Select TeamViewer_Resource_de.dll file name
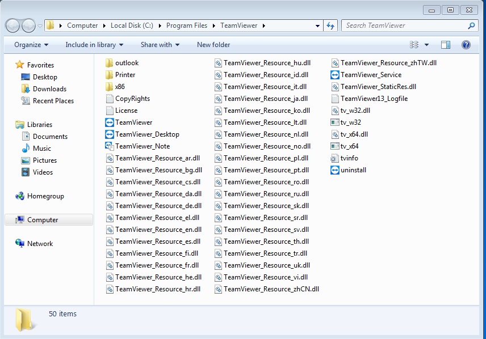486x339 pixels. tap(158, 206)
